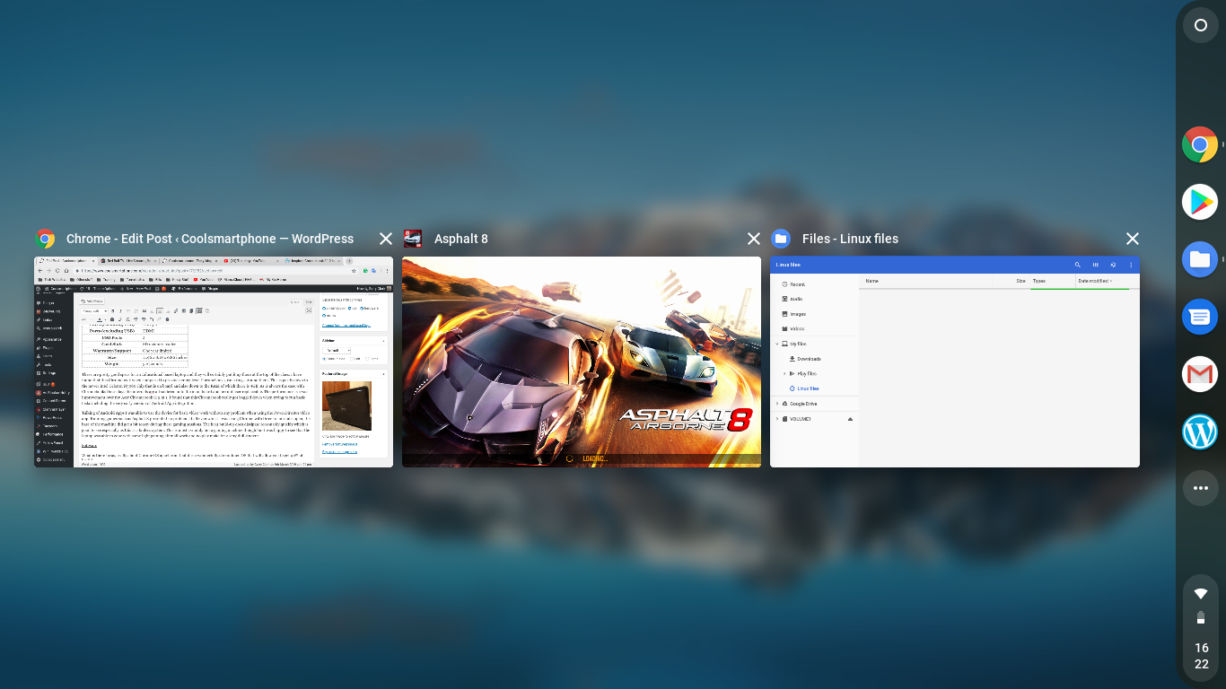Close the Asphalt 8 window
Screen dimensions: 1226x689
pyautogui.click(x=754, y=239)
